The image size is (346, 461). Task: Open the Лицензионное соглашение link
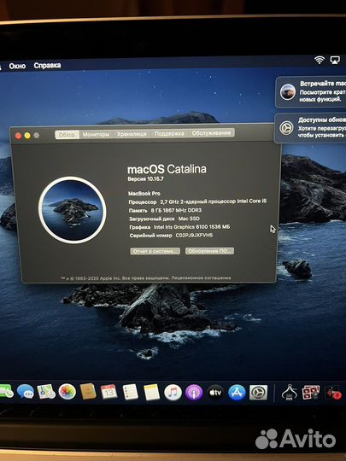(202, 277)
